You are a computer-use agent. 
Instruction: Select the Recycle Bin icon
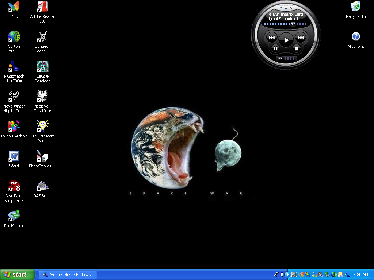[x=356, y=10]
